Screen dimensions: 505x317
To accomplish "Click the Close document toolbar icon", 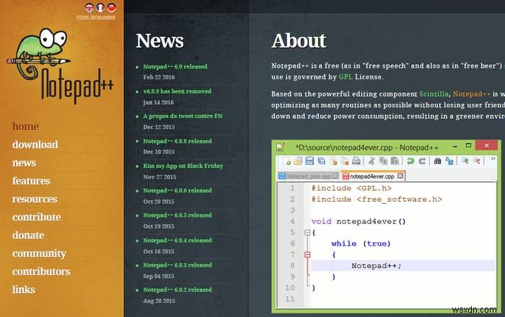I will point(333,161).
